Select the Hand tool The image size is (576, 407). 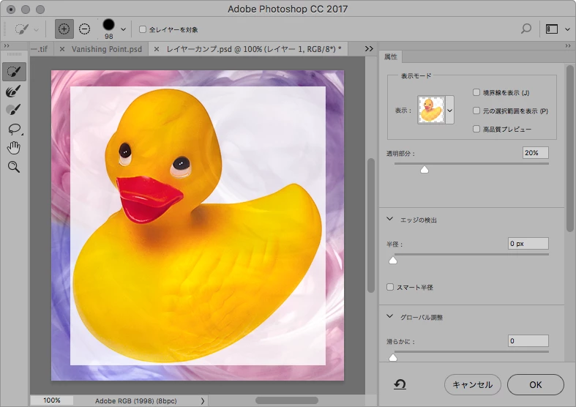pyautogui.click(x=14, y=148)
